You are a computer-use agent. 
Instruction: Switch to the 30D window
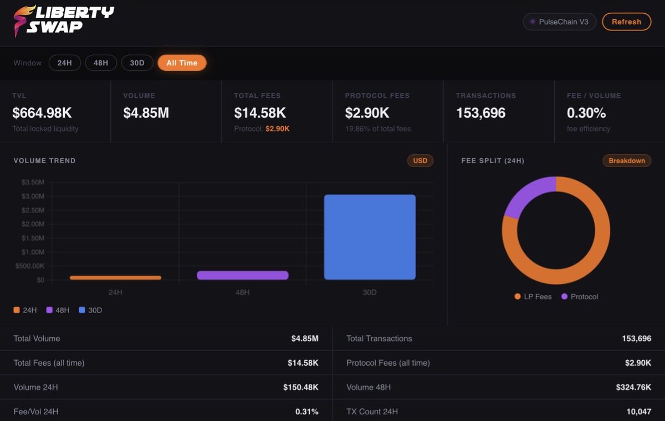(137, 63)
